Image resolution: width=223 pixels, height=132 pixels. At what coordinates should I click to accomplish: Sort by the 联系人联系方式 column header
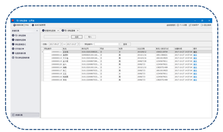(165, 49)
